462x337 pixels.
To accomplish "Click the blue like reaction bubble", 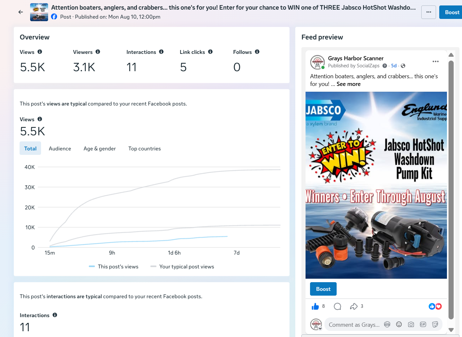I will (432, 307).
